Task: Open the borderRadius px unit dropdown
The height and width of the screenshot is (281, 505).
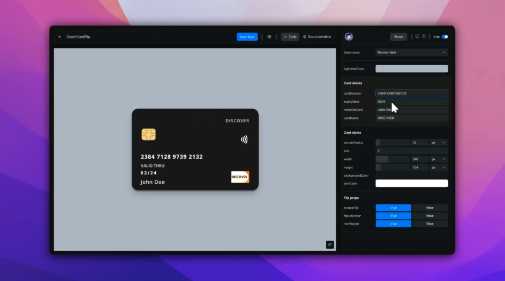Action: coord(439,143)
